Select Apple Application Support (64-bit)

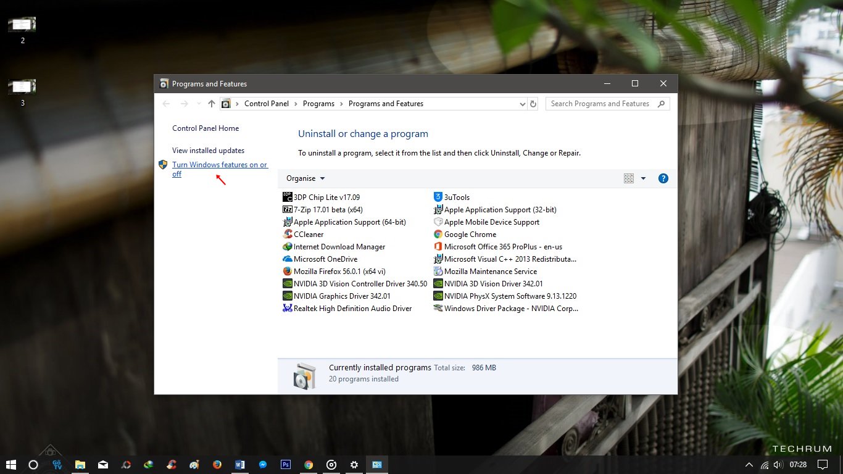344,222
